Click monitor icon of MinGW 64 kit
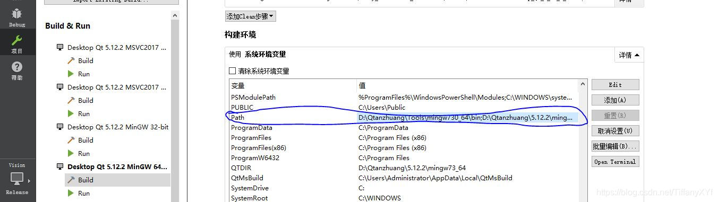The width and height of the screenshot is (718, 202). coord(59,166)
